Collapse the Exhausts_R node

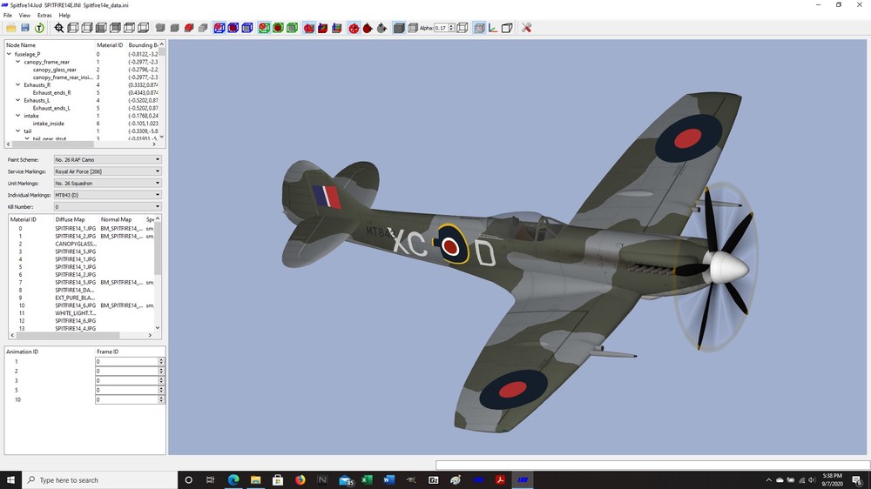pos(17,85)
